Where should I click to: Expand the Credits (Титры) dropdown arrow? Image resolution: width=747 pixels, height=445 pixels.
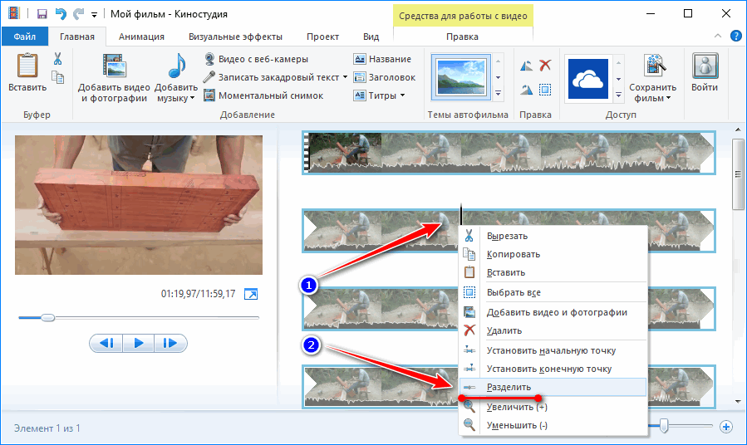pyautogui.click(x=402, y=95)
